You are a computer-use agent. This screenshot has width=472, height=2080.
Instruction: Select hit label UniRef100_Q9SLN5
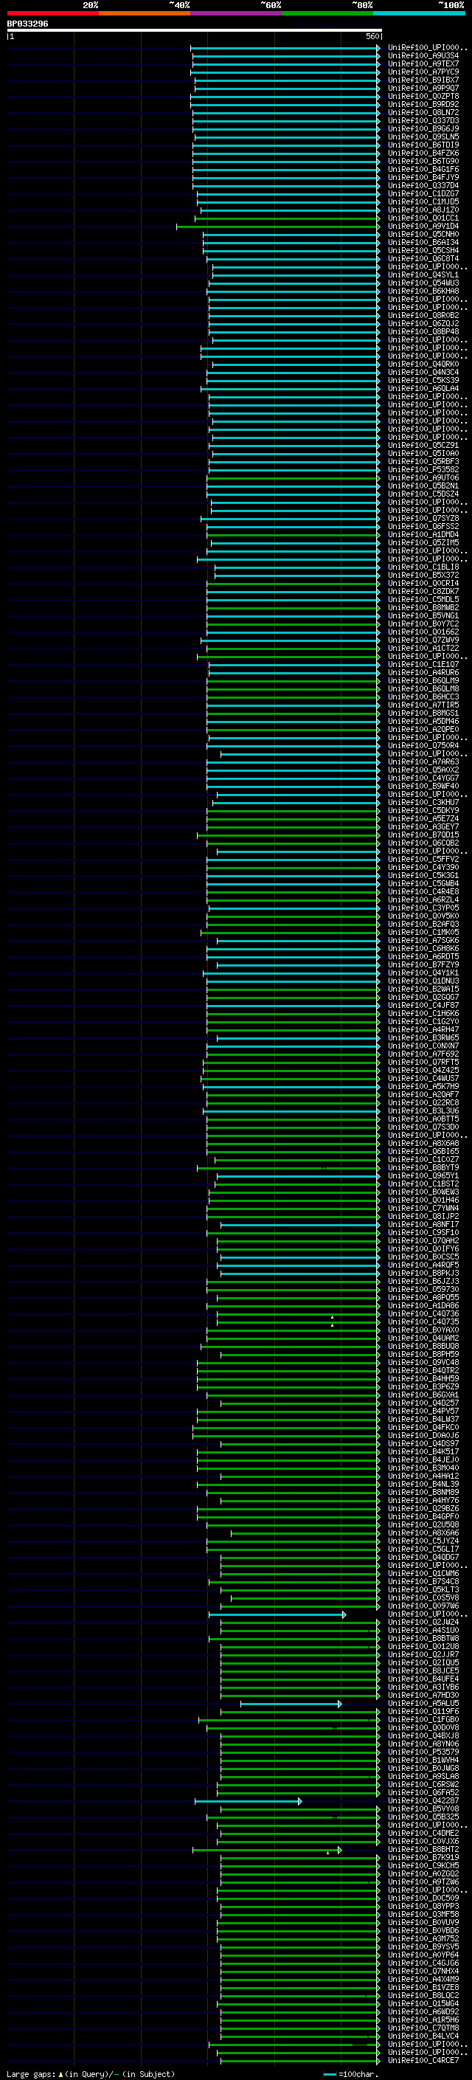tap(423, 137)
